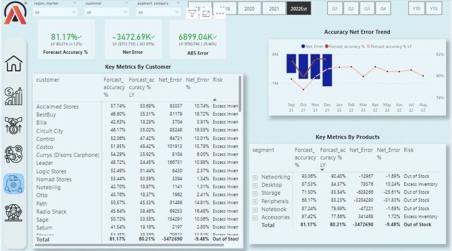Select the Acclaimed Stores customer row

tap(137, 107)
